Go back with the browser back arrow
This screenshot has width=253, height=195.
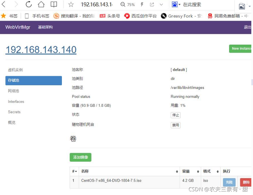click(4, 4)
